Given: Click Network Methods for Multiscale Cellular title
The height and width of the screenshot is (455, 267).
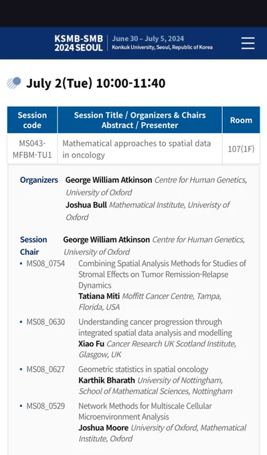Looking at the screenshot, I should [145, 412].
